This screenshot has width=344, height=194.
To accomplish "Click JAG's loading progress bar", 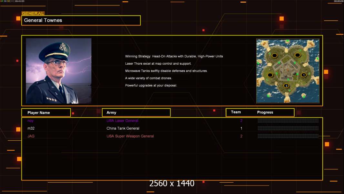I will click(288, 136).
